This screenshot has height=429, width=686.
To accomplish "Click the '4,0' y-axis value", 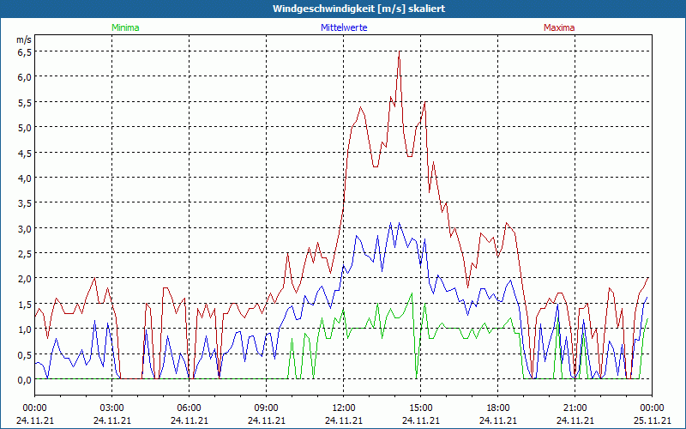I will pos(25,178).
